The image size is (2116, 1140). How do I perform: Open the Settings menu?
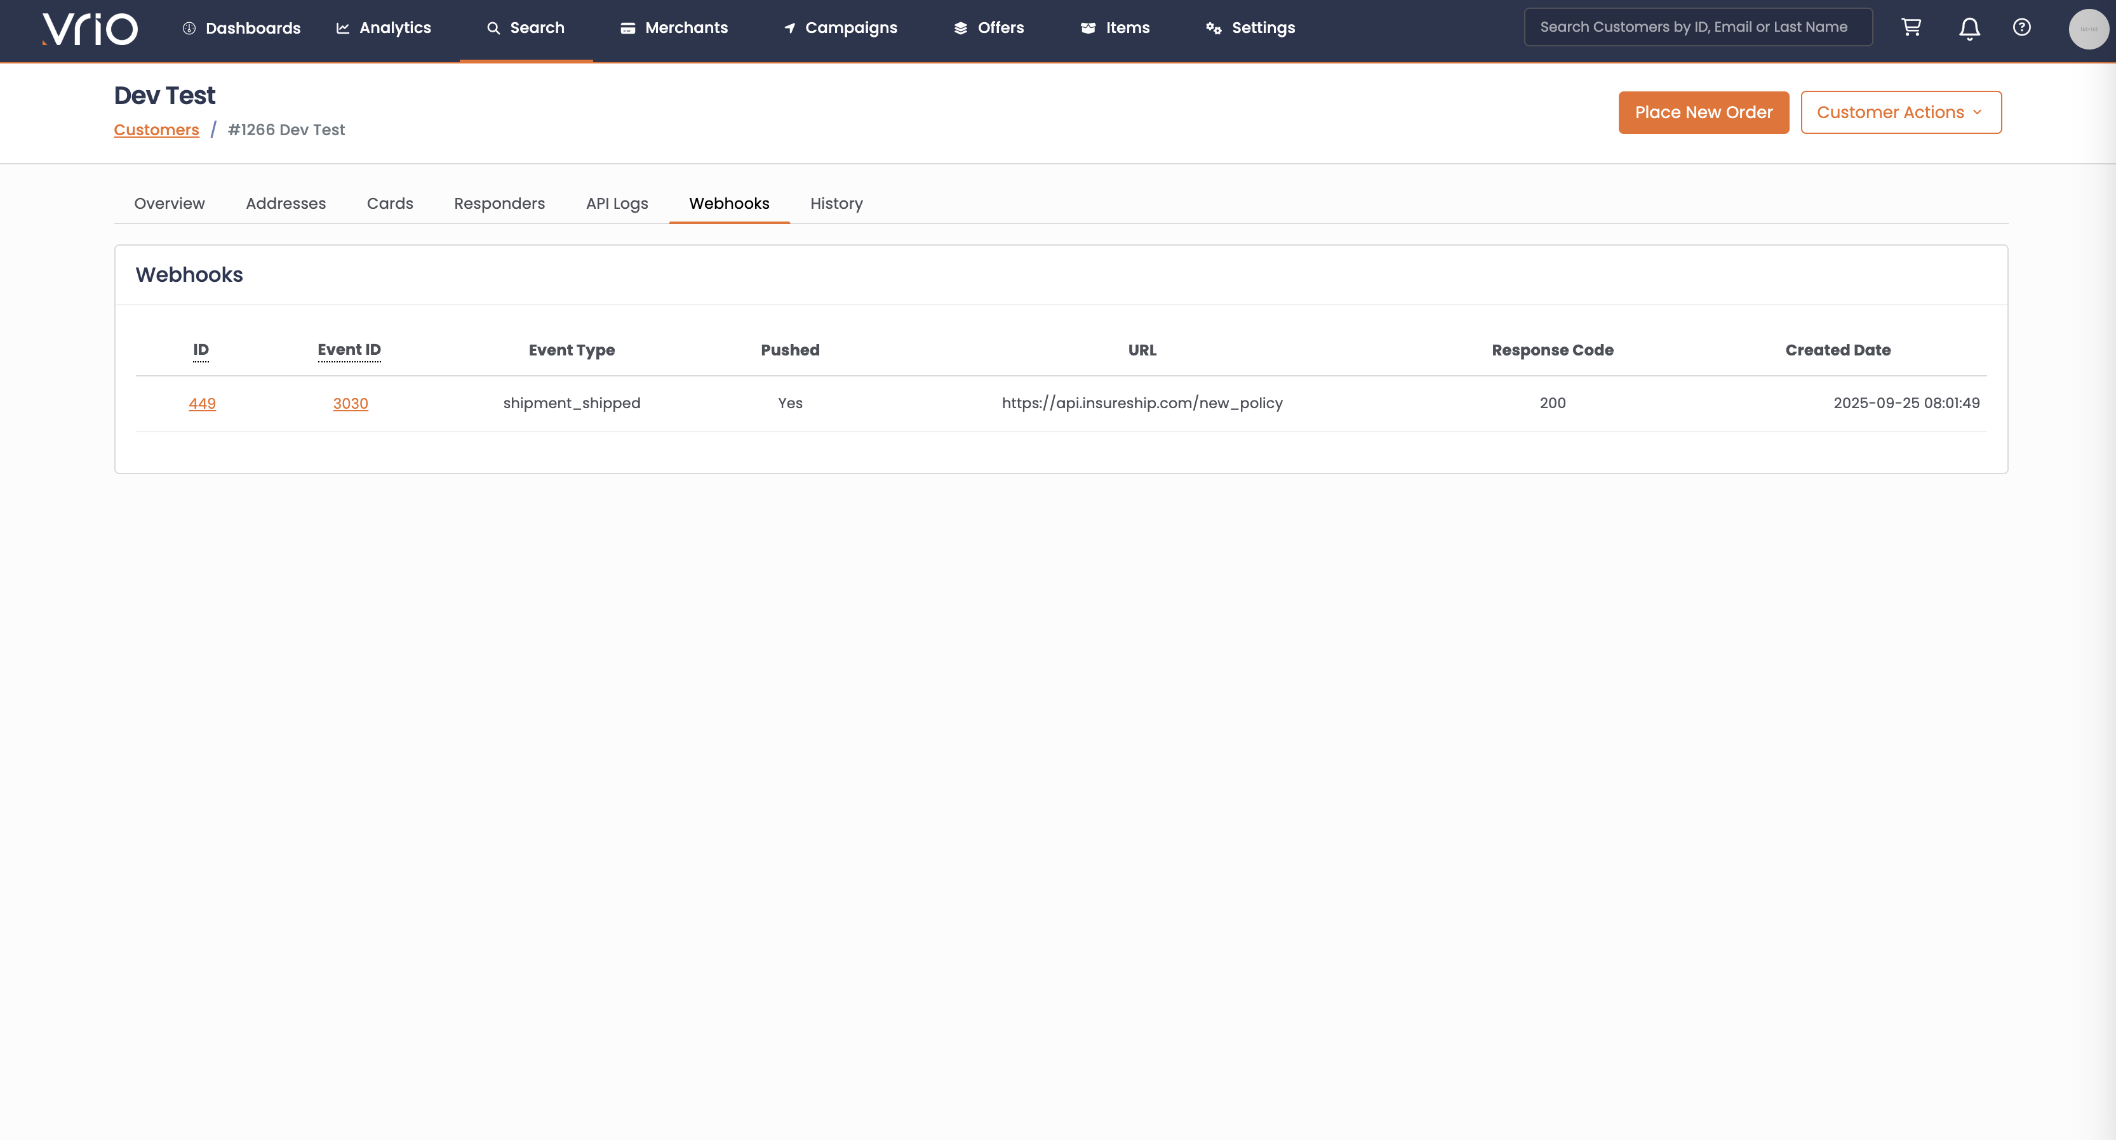[x=1250, y=28]
